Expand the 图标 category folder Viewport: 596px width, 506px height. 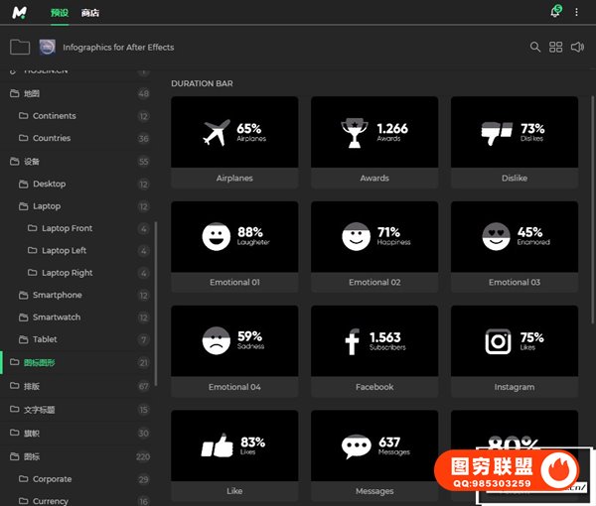pyautogui.click(x=32, y=457)
